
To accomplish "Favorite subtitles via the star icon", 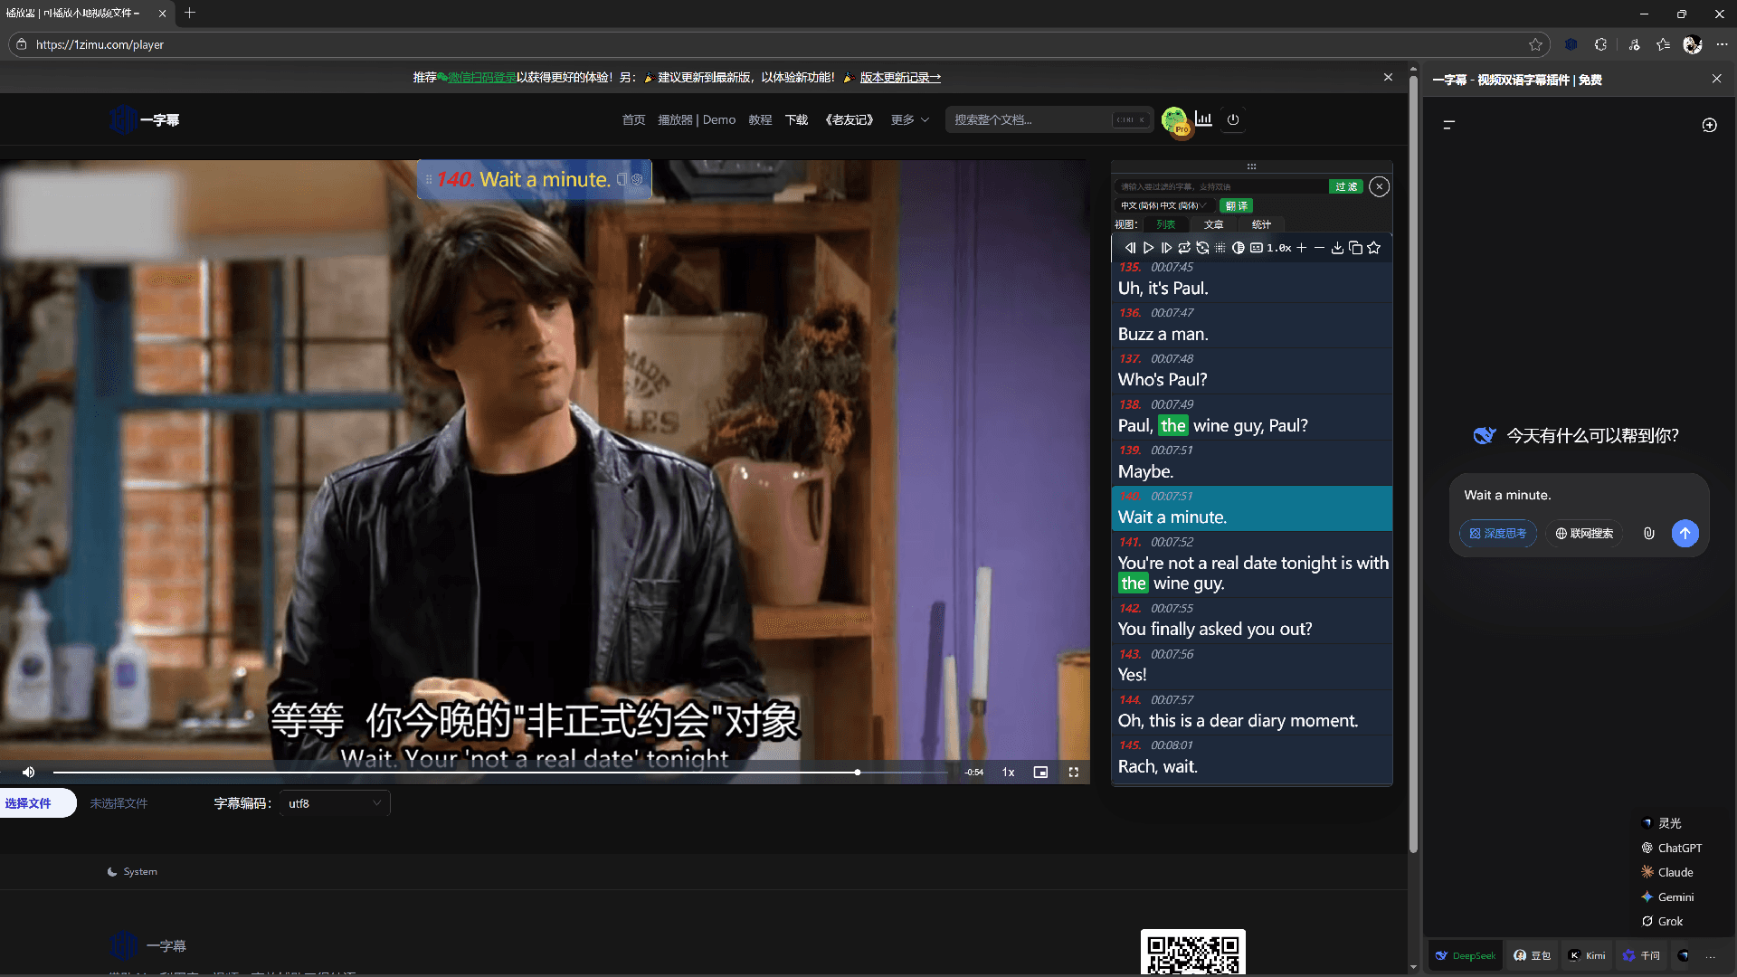I will (1374, 247).
